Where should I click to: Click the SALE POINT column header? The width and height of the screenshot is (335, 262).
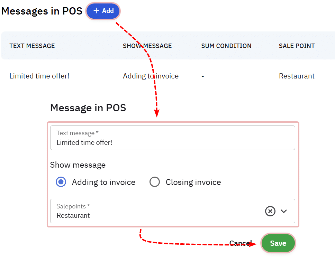[x=297, y=46]
